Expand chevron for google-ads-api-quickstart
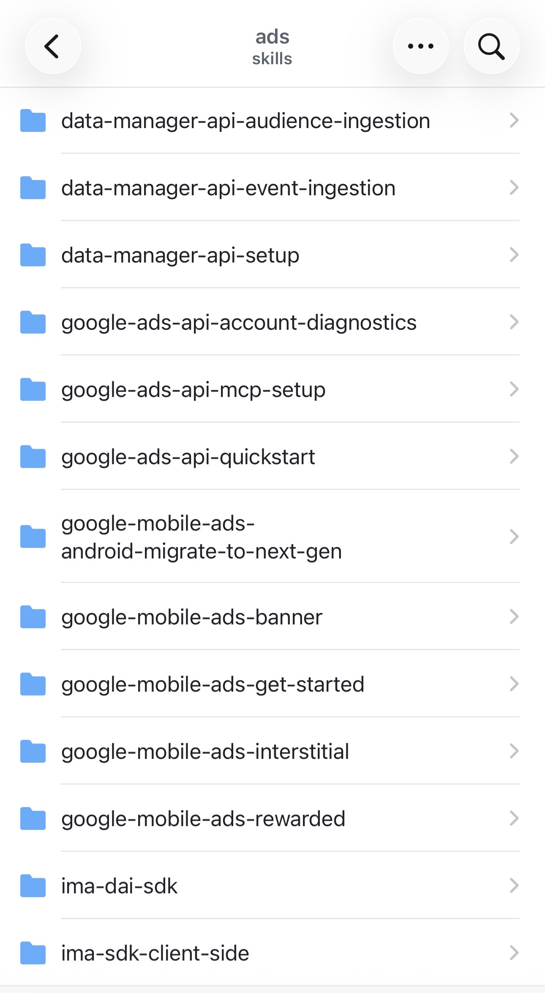This screenshot has width=545, height=993. pyautogui.click(x=514, y=457)
